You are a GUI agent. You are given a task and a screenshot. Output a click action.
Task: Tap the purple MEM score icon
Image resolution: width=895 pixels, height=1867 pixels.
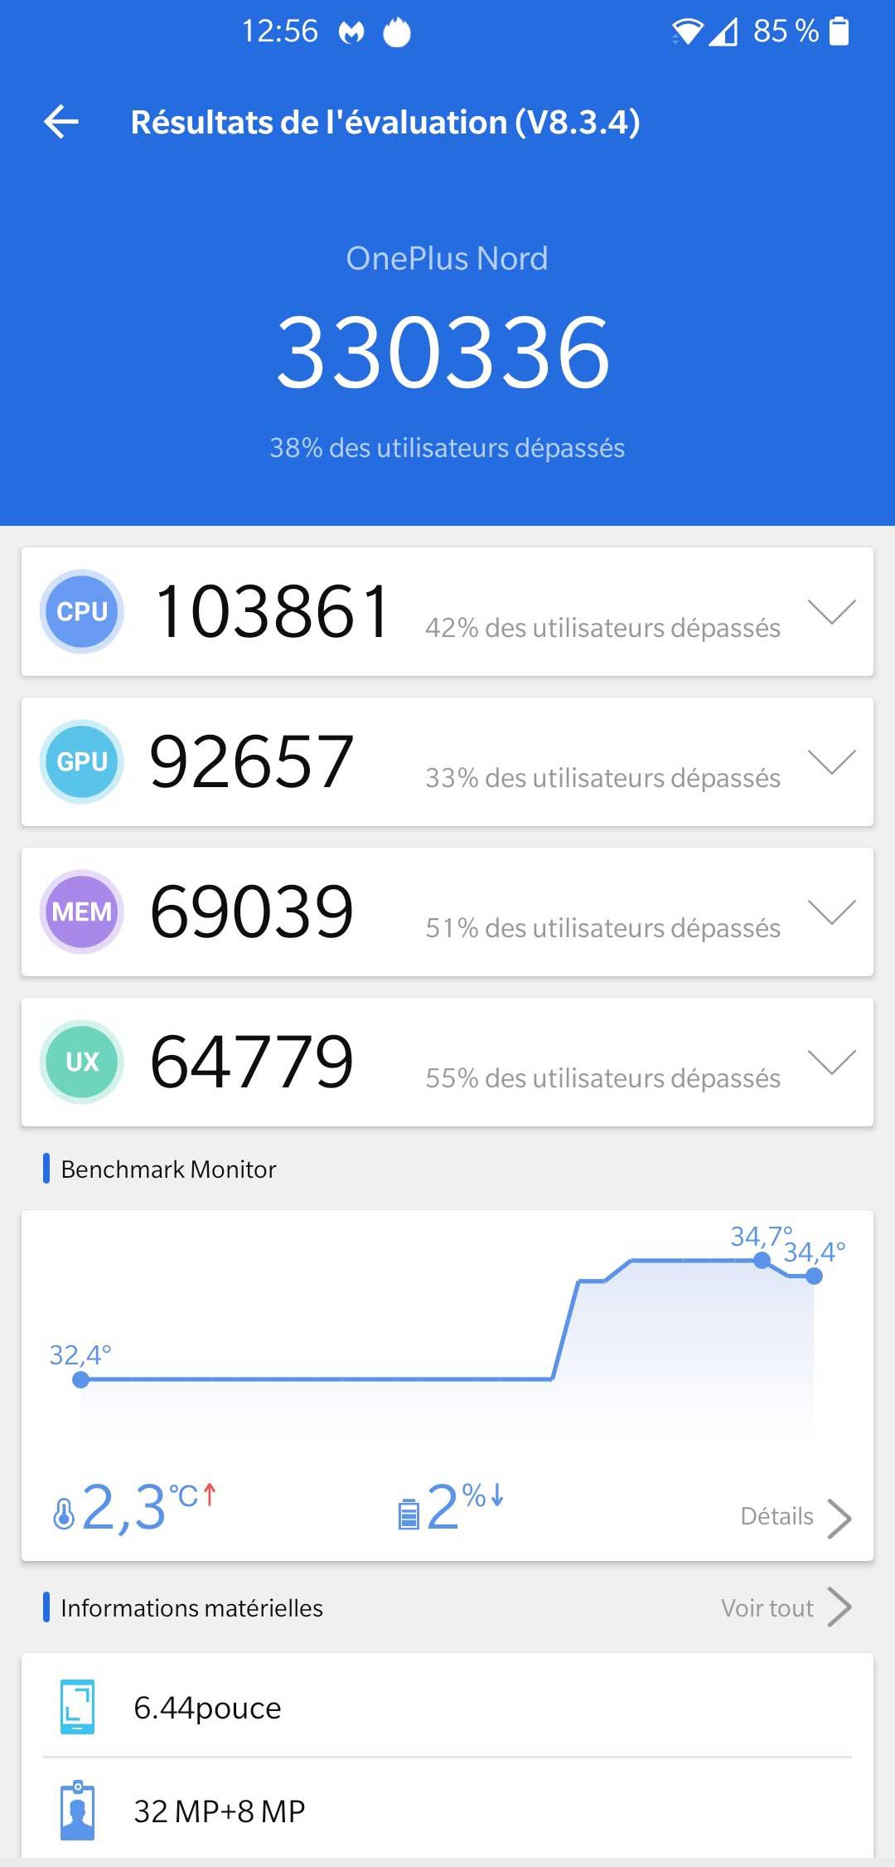[82, 912]
